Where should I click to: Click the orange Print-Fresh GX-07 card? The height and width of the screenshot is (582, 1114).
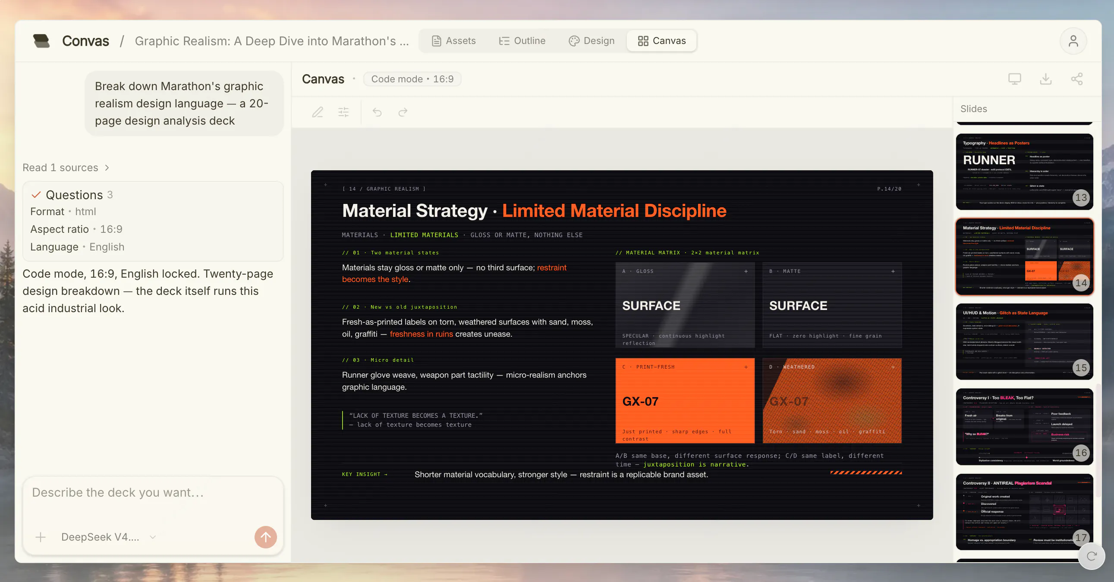(x=685, y=401)
